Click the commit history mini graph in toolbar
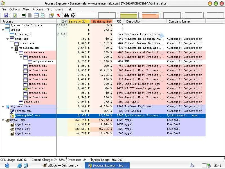 [x=129, y=15]
